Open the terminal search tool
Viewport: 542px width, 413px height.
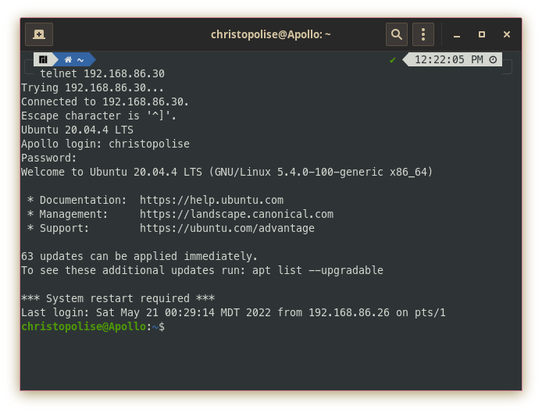coord(397,34)
